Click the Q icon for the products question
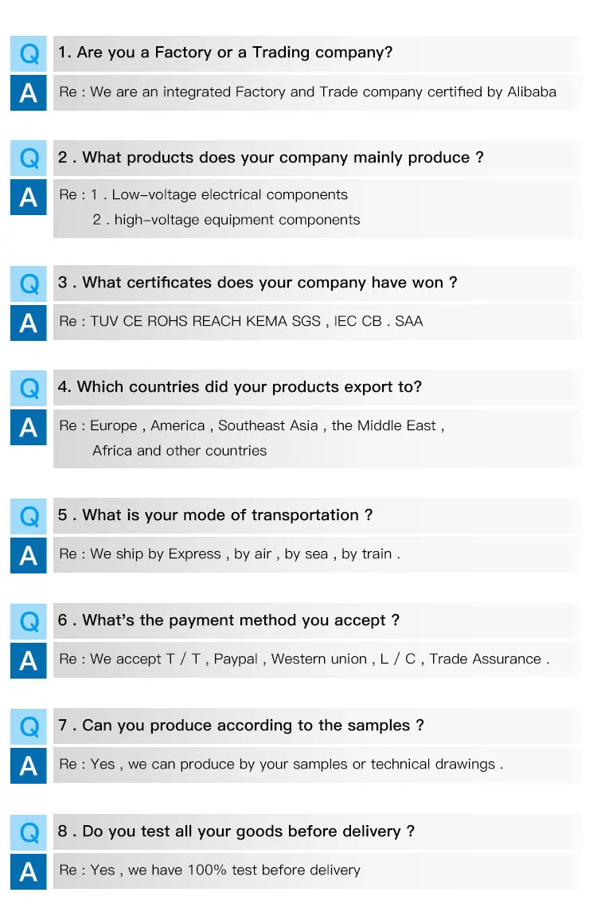This screenshot has width=597, height=904. 29,158
